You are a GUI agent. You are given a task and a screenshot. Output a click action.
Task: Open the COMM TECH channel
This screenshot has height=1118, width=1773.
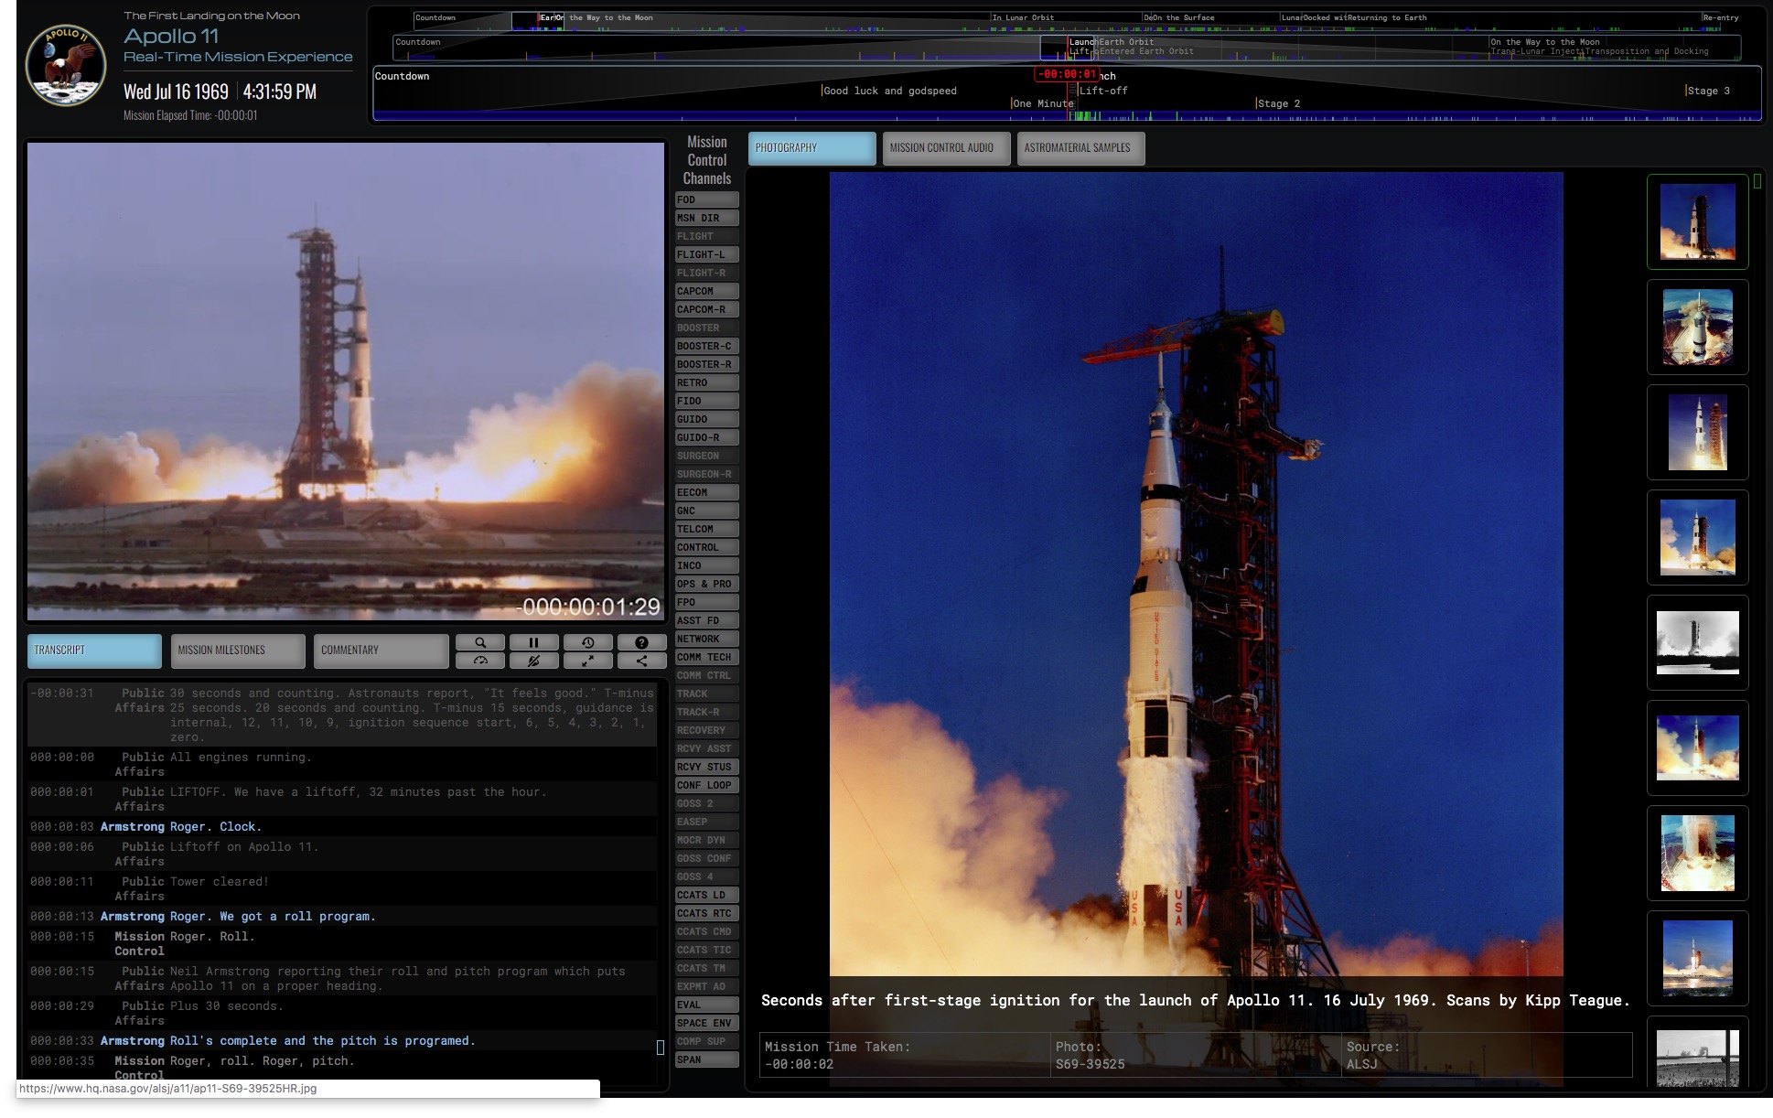(706, 657)
